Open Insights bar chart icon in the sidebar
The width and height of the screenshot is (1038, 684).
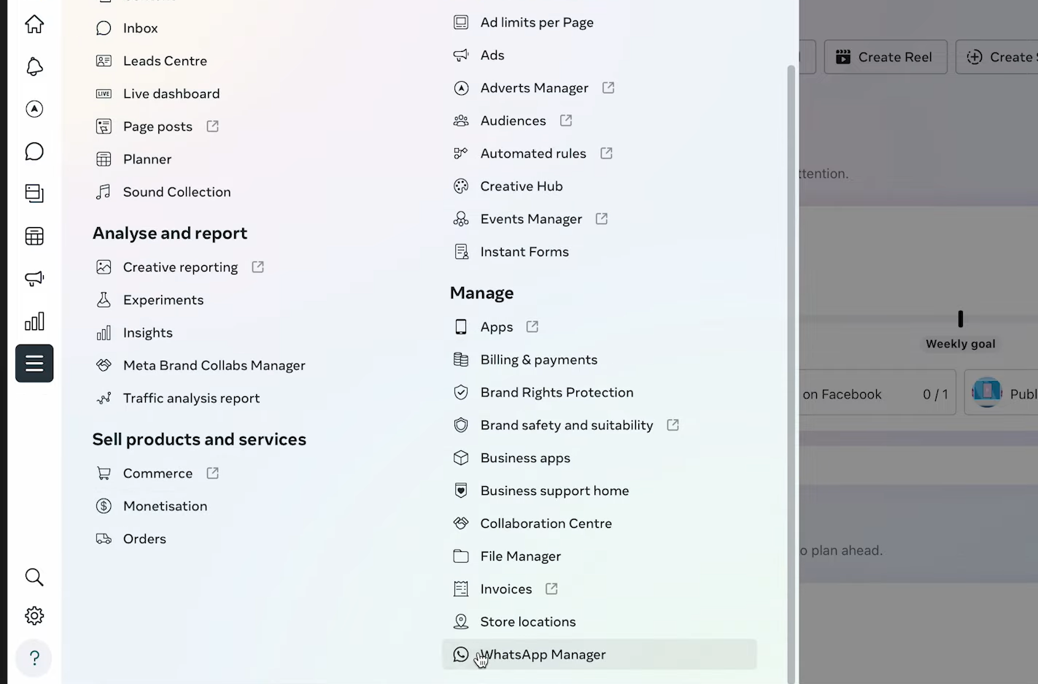tap(34, 321)
